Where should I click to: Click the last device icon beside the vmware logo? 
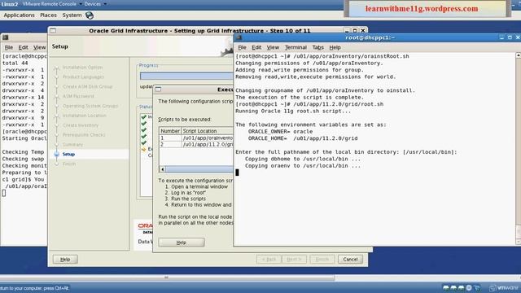coord(477,287)
